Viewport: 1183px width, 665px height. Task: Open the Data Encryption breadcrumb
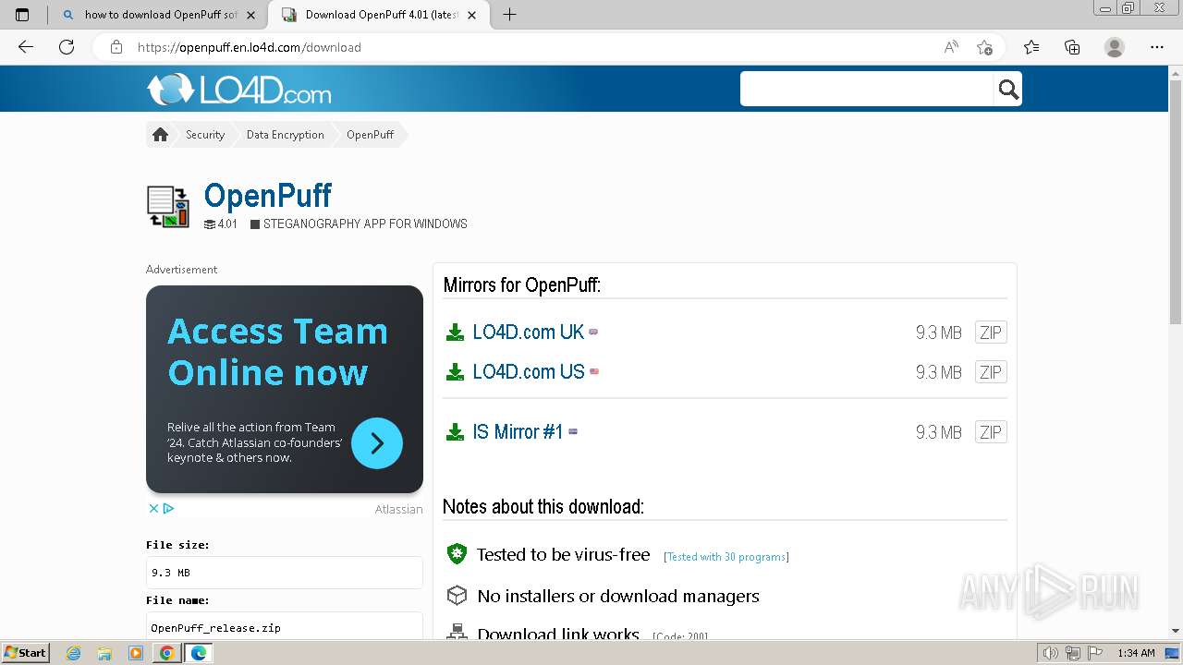(285, 135)
